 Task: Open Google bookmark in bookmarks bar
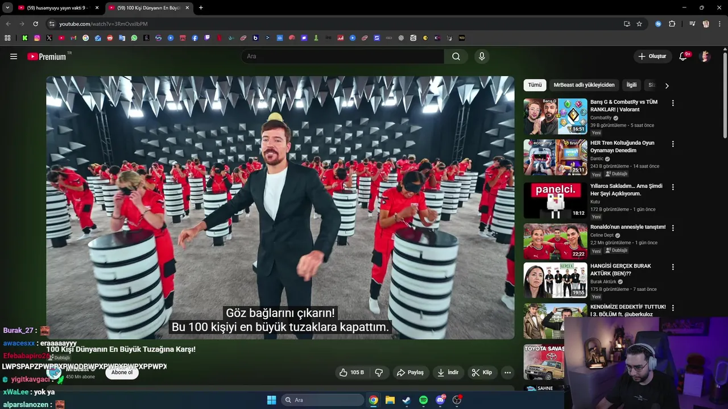point(86,38)
